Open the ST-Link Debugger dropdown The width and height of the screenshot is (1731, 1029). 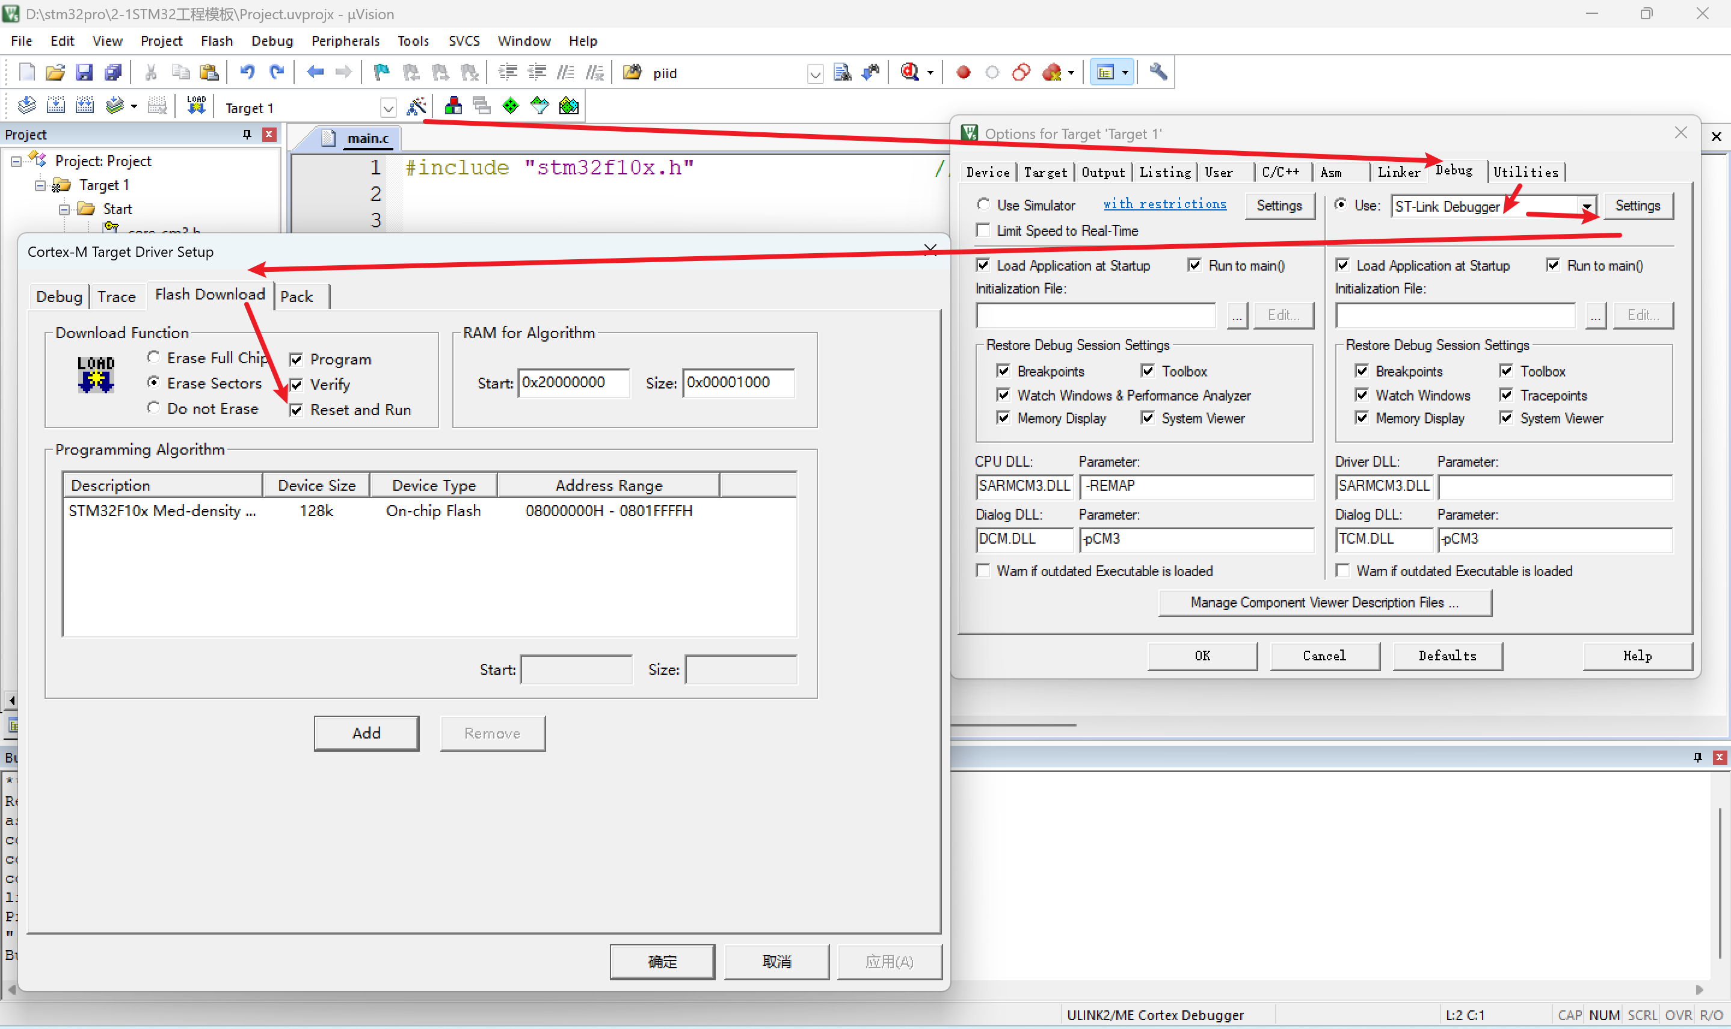click(1587, 207)
